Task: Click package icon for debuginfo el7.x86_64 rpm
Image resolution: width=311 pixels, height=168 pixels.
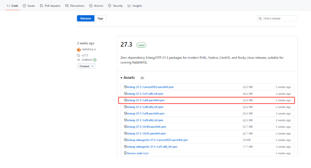Action: (x=125, y=147)
